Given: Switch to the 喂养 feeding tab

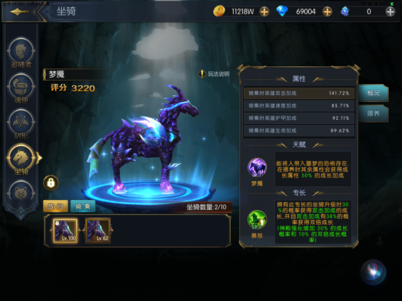Looking at the screenshot, I should pos(374,113).
